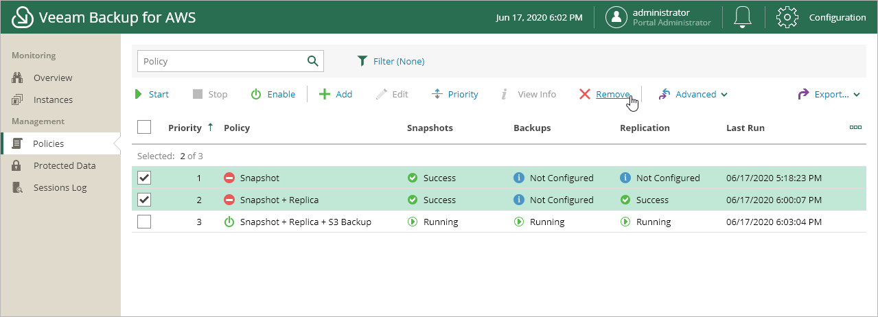The image size is (878, 317).
Task: Click Backups 'Running' status in third row
Action: (x=547, y=222)
